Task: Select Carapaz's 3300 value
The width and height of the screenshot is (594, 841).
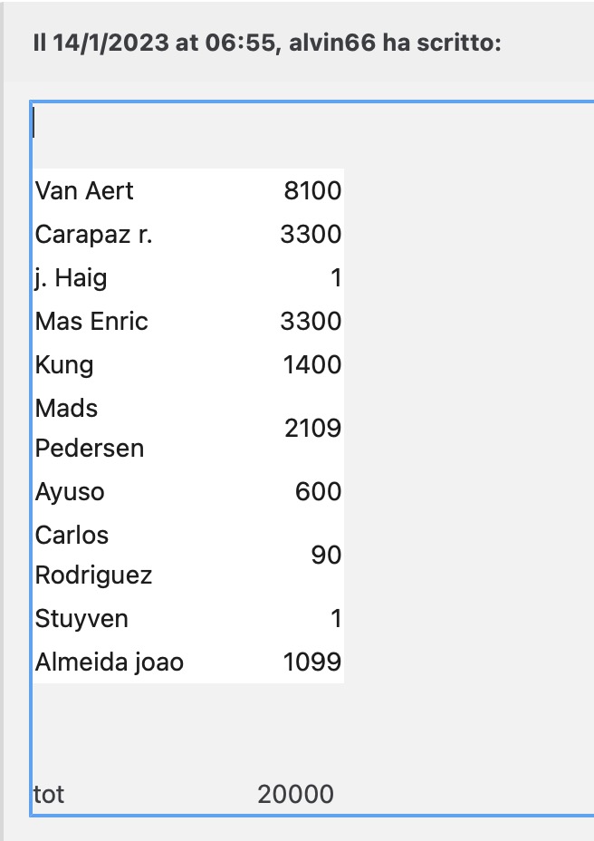Action: (311, 235)
